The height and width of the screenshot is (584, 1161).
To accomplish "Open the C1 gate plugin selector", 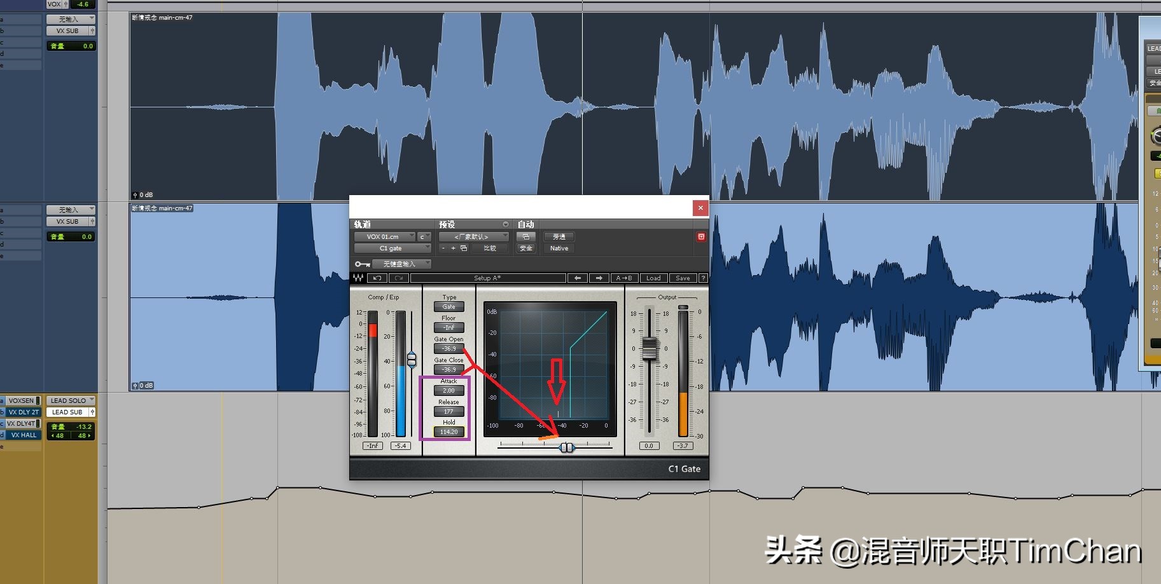I will pos(393,248).
